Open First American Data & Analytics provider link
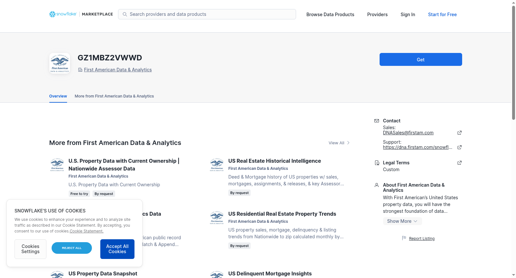The width and height of the screenshot is (516, 278). pyautogui.click(x=118, y=70)
